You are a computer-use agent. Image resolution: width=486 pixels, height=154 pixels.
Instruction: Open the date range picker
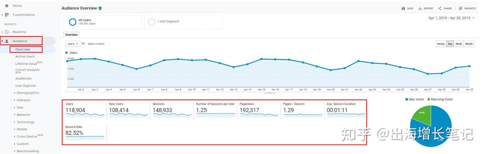click(x=451, y=18)
